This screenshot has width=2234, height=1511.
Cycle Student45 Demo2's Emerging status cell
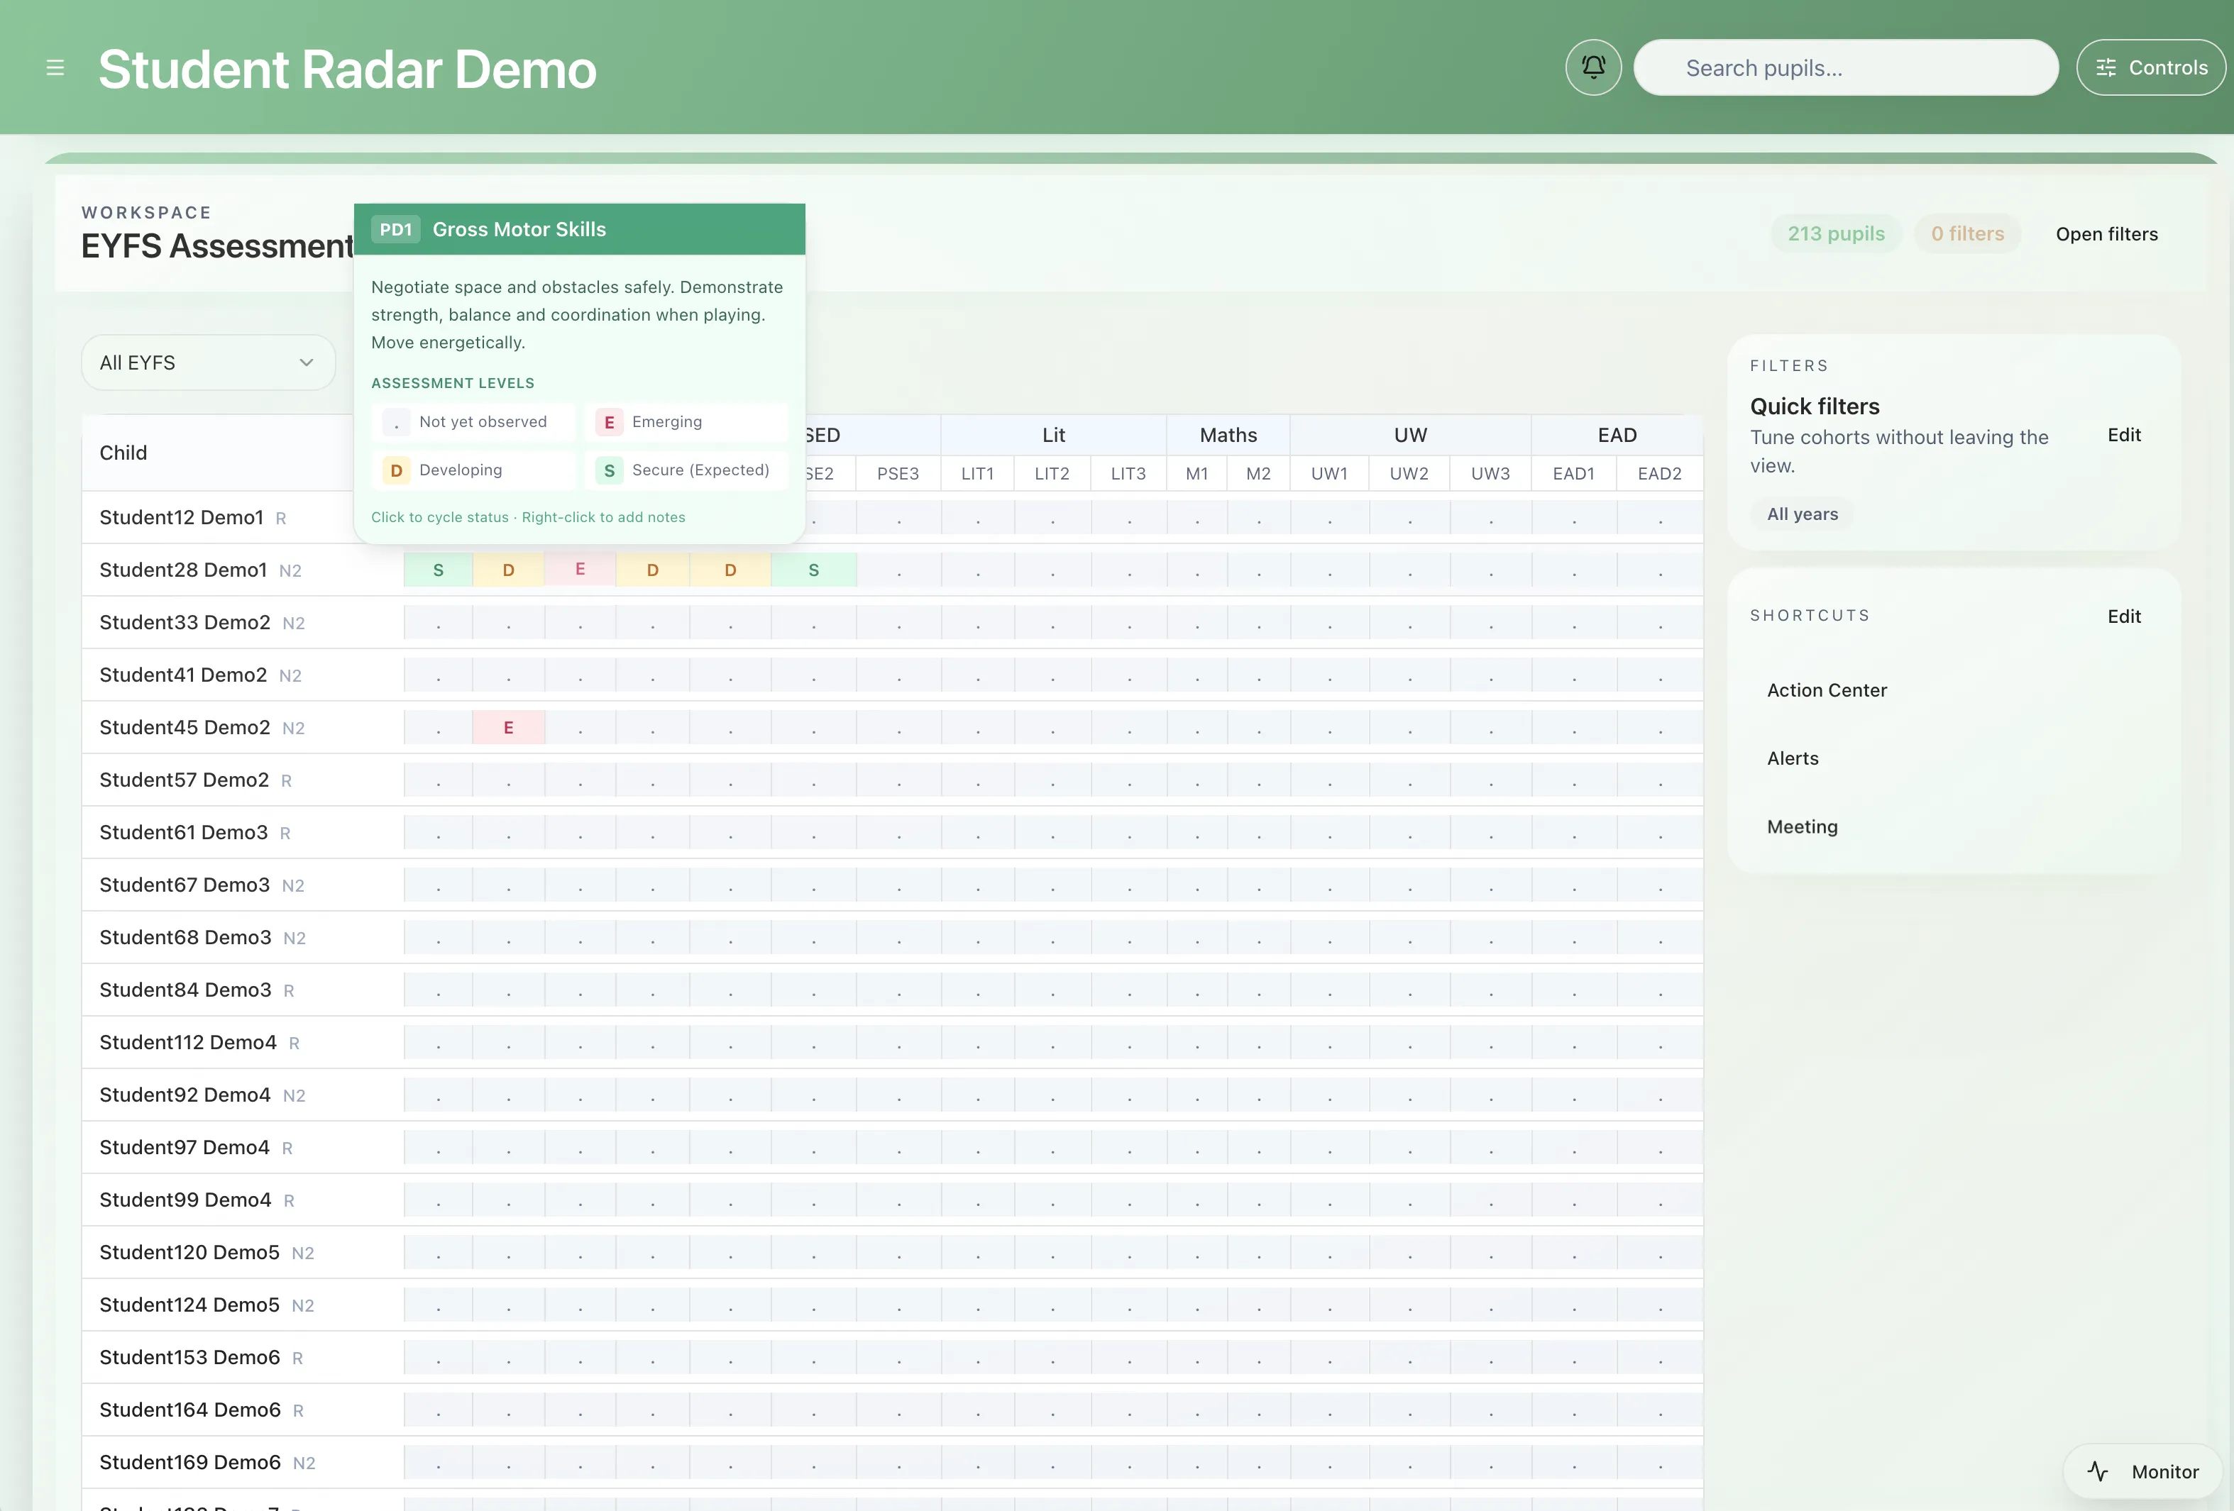point(509,728)
